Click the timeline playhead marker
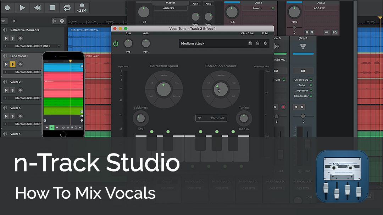The height and width of the screenshot is (215, 383). pos(380,18)
